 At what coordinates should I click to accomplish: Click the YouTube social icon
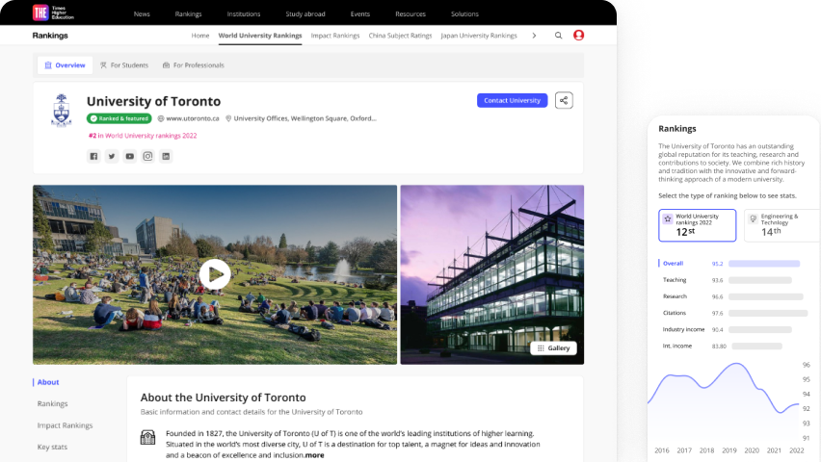(130, 156)
